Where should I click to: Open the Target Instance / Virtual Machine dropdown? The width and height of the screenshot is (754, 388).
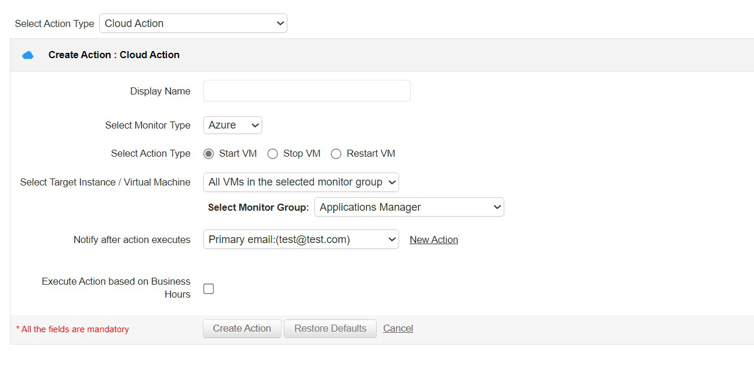[300, 182]
